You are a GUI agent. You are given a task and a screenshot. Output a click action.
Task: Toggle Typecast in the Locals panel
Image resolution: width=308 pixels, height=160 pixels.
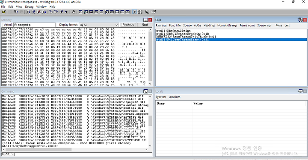[x=161, y=97]
